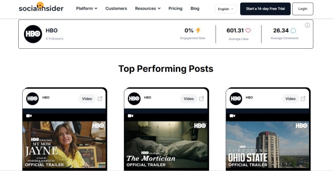Open The Mortician post external link

202,98
